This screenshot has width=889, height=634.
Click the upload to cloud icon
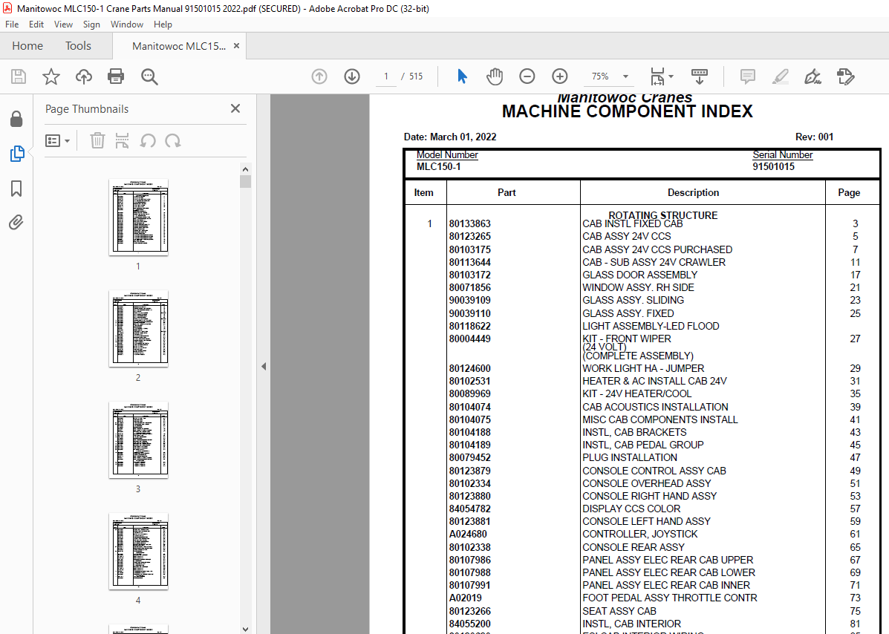coord(84,76)
